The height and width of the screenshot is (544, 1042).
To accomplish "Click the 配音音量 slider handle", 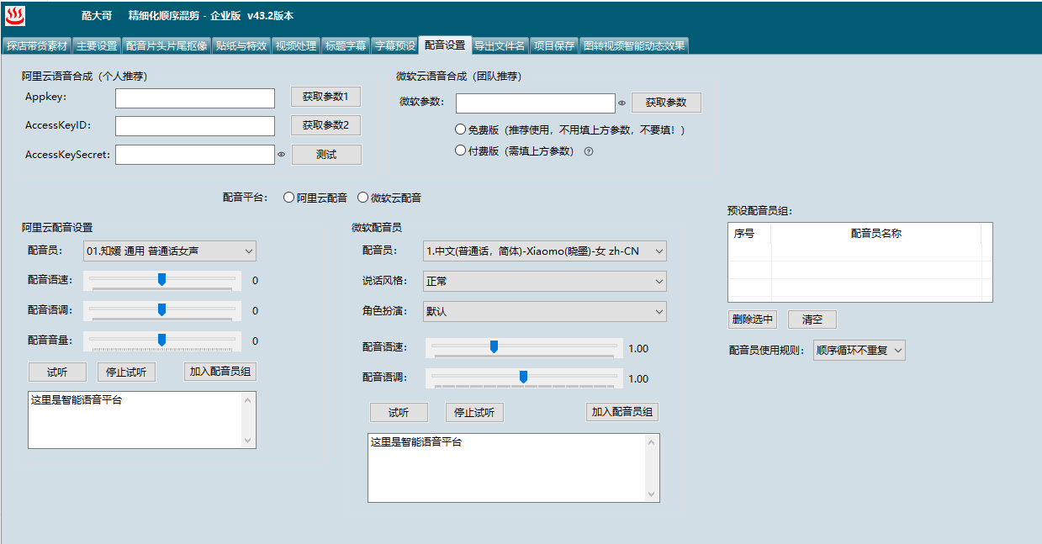I will click(161, 340).
